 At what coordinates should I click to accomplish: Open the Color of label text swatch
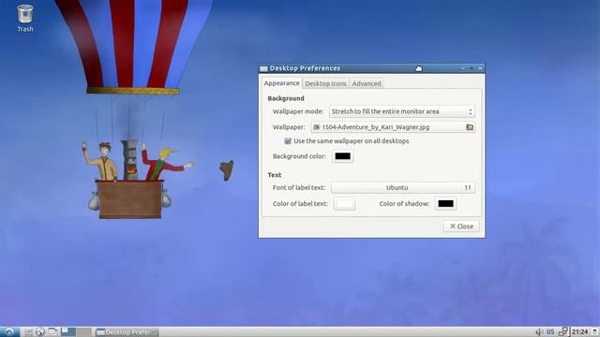344,204
